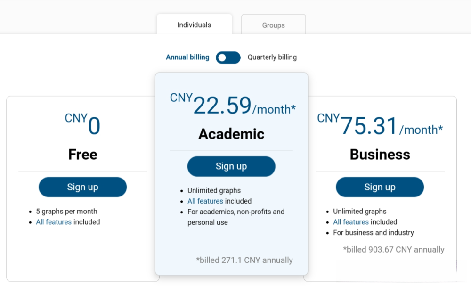Image resolution: width=471 pixels, height=286 pixels.
Task: Switch to the Individuals tab
Action: (194, 25)
